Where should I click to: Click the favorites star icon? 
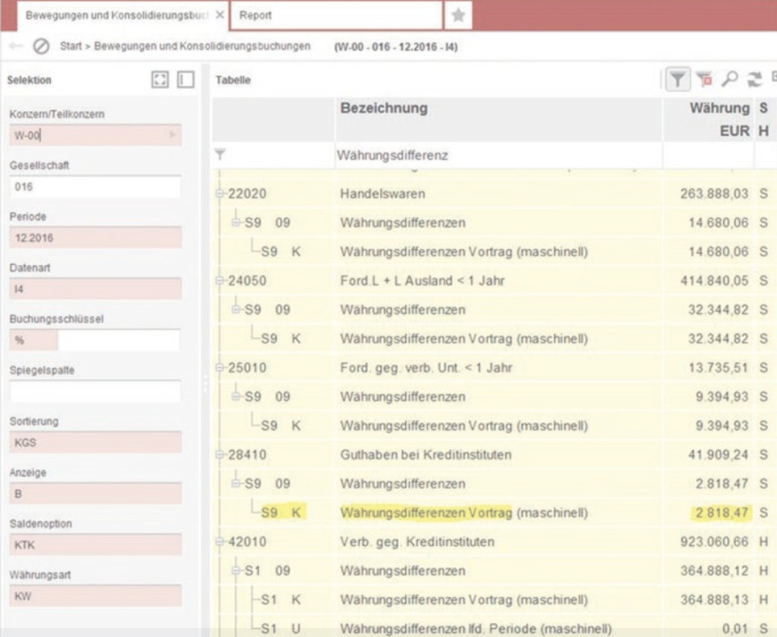coord(458,15)
